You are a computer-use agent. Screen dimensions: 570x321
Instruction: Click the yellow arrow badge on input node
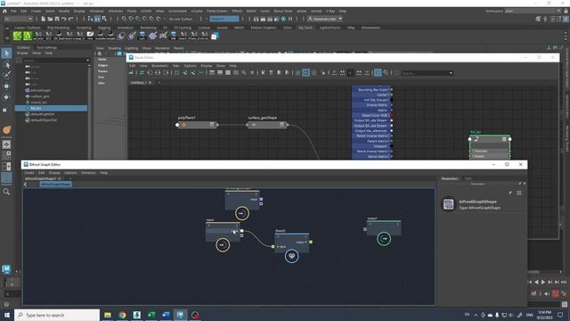(223, 245)
